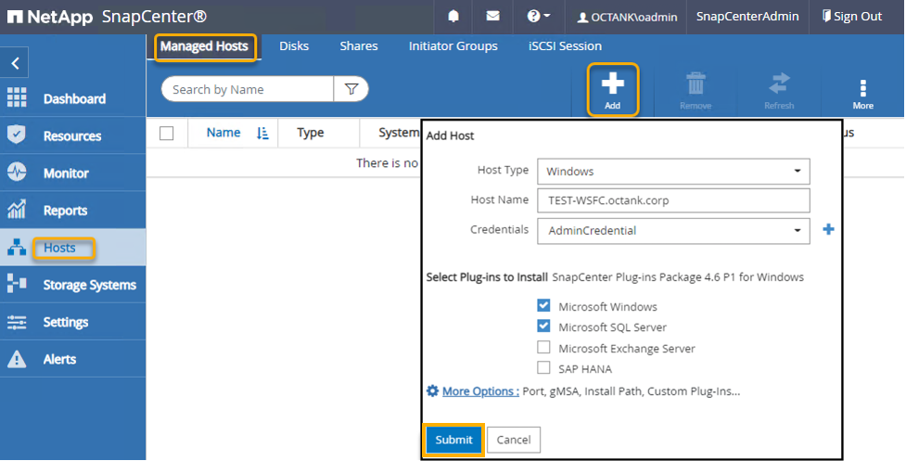Open the Host Type dropdown
The width and height of the screenshot is (906, 461).
tap(673, 172)
